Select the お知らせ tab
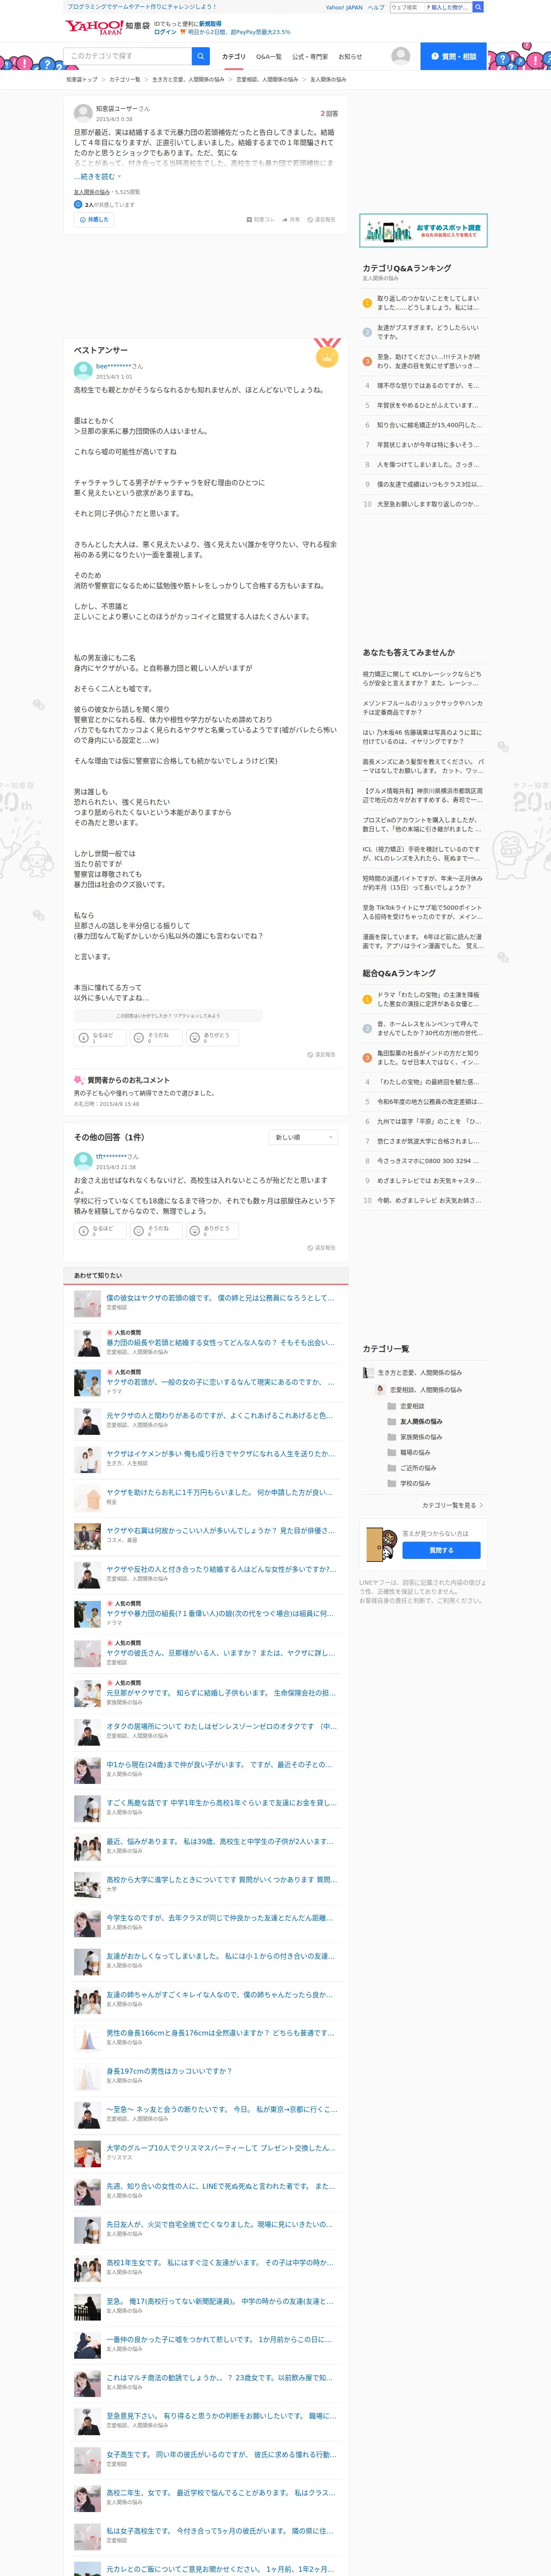This screenshot has width=551, height=2576. [x=350, y=57]
